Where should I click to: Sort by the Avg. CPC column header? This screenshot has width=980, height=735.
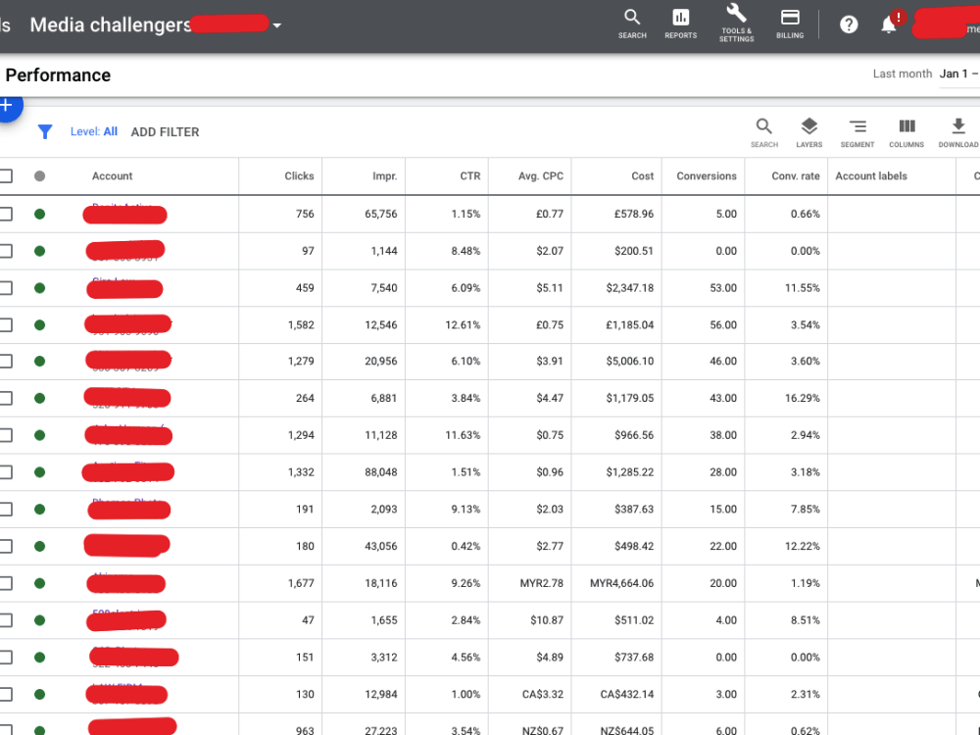point(541,176)
